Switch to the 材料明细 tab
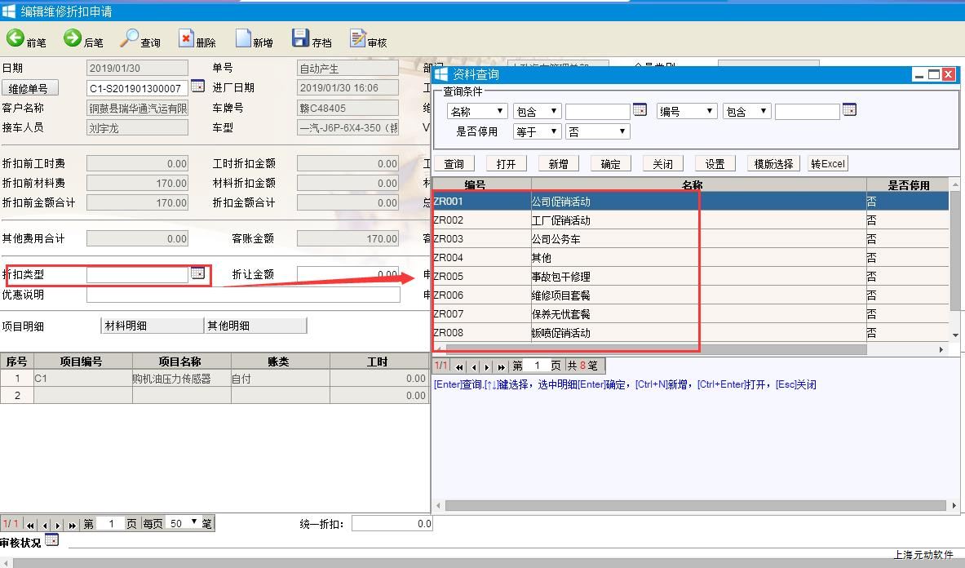The height and width of the screenshot is (568, 965). [152, 326]
